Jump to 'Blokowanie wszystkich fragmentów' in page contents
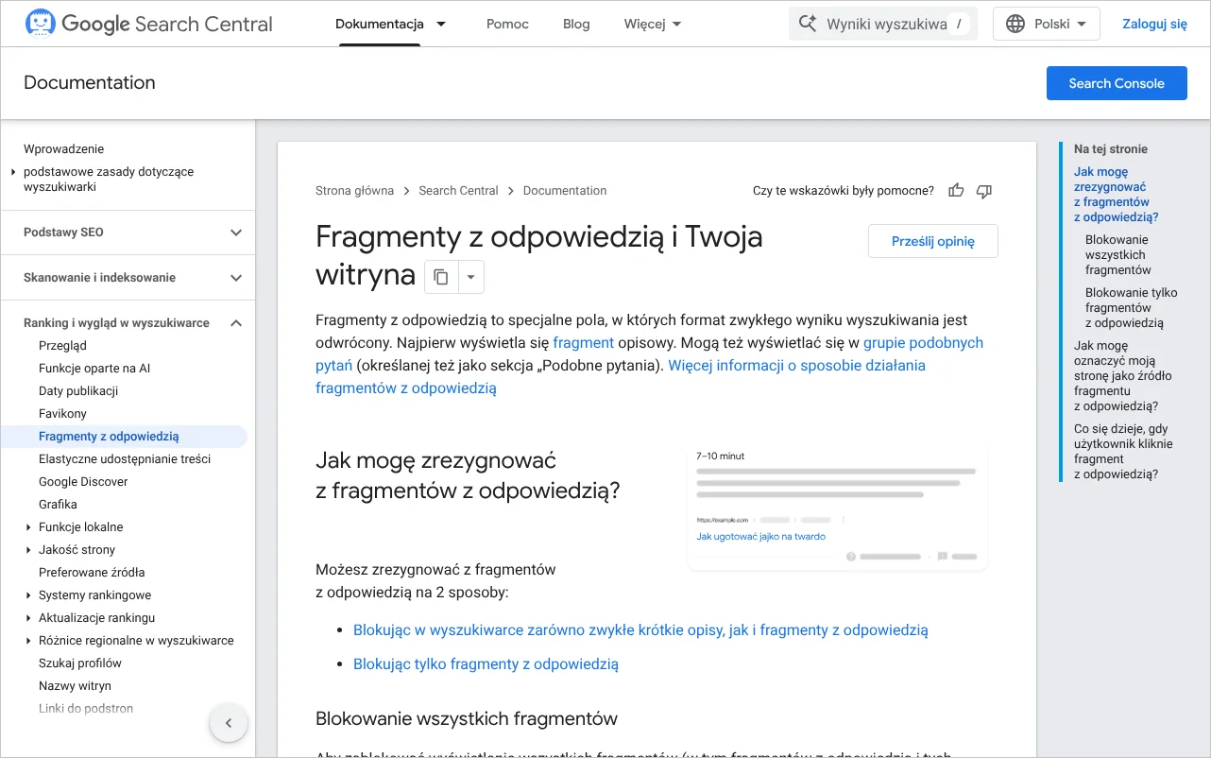This screenshot has width=1211, height=758. point(1118,255)
